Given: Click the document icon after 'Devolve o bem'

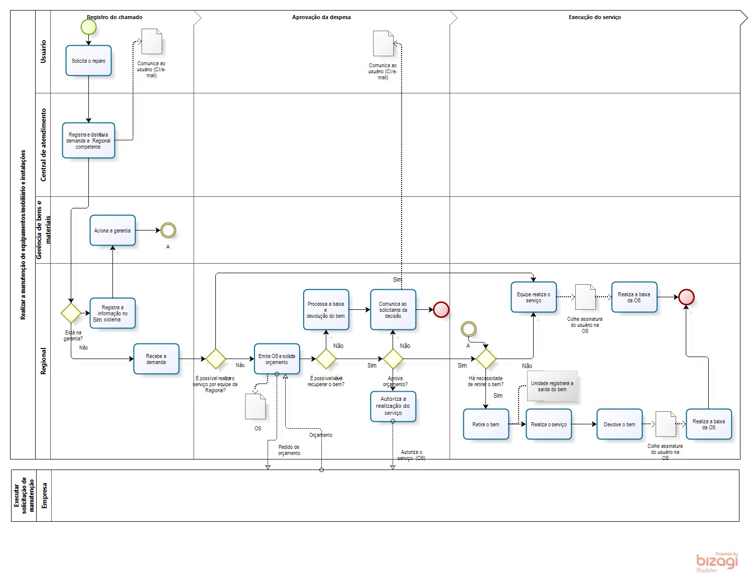Looking at the screenshot, I should click(666, 424).
